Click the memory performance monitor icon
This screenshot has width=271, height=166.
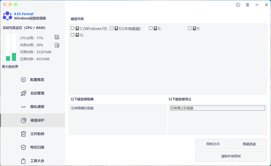point(57,45)
